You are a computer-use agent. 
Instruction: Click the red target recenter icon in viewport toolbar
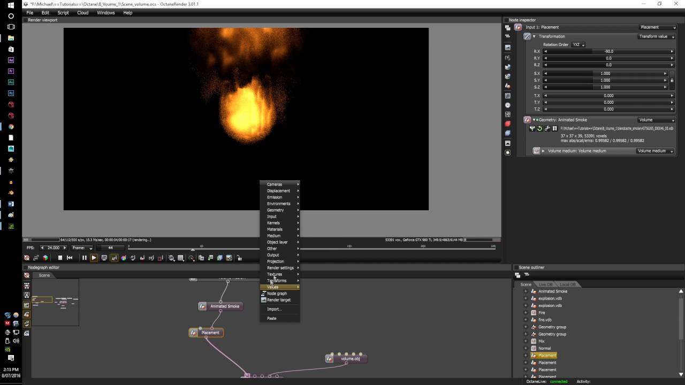pyautogui.click(x=27, y=258)
